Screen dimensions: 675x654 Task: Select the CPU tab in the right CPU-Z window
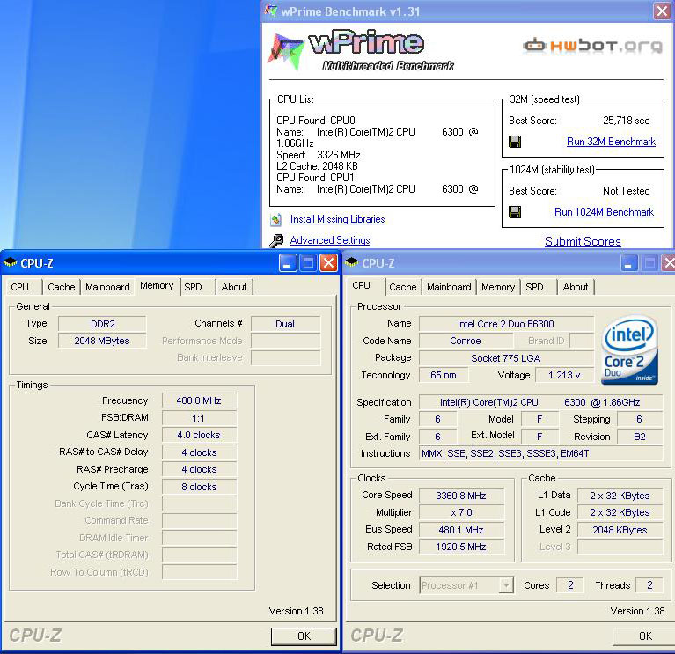[361, 286]
